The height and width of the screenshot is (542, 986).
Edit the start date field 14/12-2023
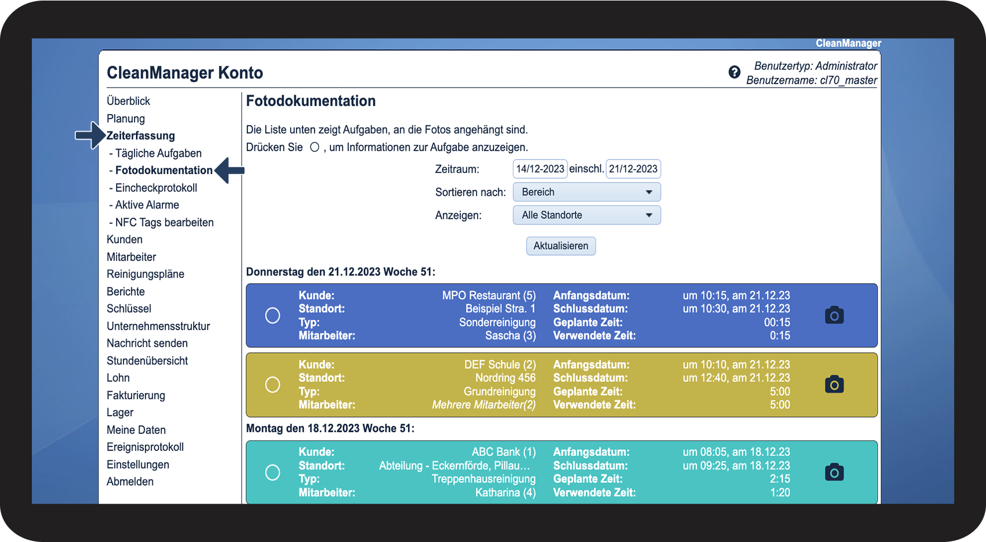tap(540, 169)
